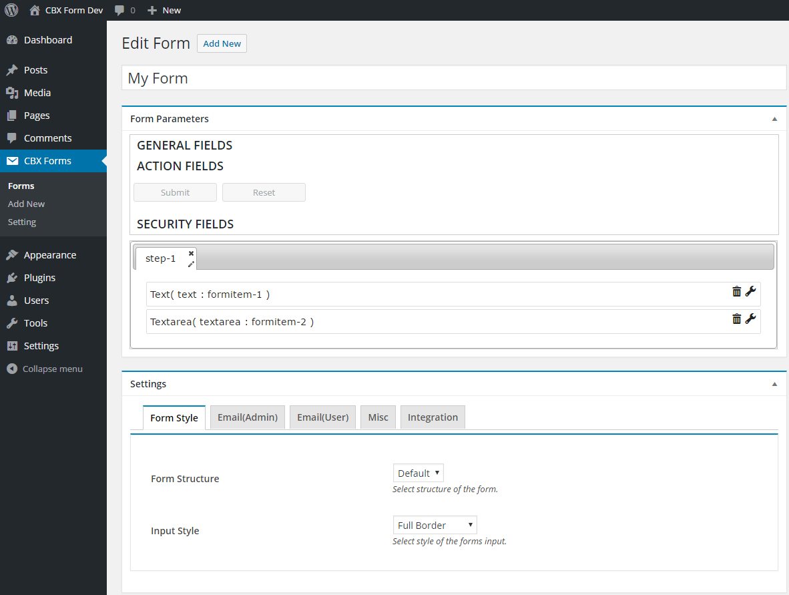The height and width of the screenshot is (595, 789).
Task: Click the Add New button beside Edit Form
Action: tap(222, 43)
